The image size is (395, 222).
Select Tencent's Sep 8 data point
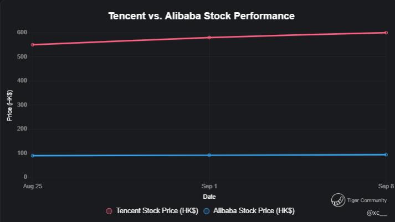pyautogui.click(x=386, y=33)
